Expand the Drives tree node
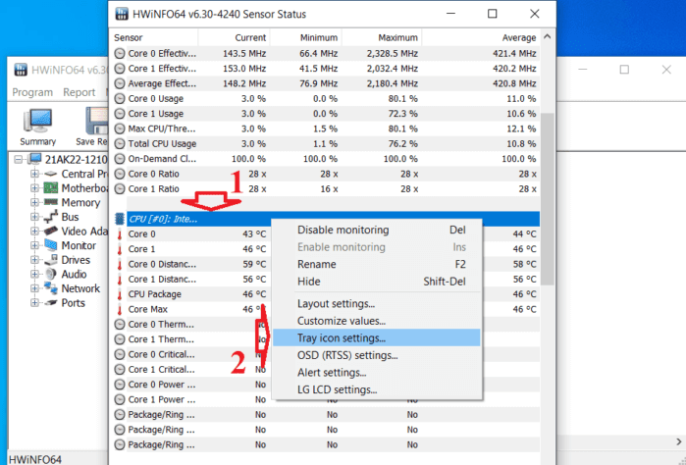686x465 pixels. point(34,259)
